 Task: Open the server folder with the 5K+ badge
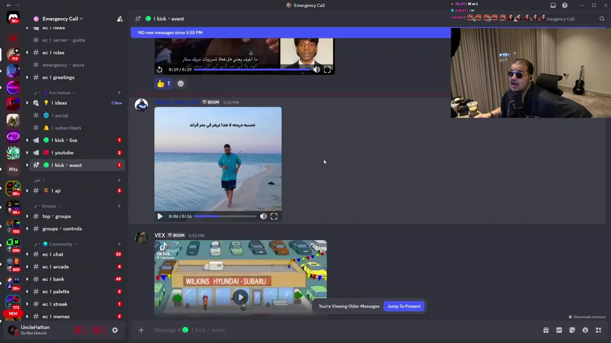pos(13,187)
